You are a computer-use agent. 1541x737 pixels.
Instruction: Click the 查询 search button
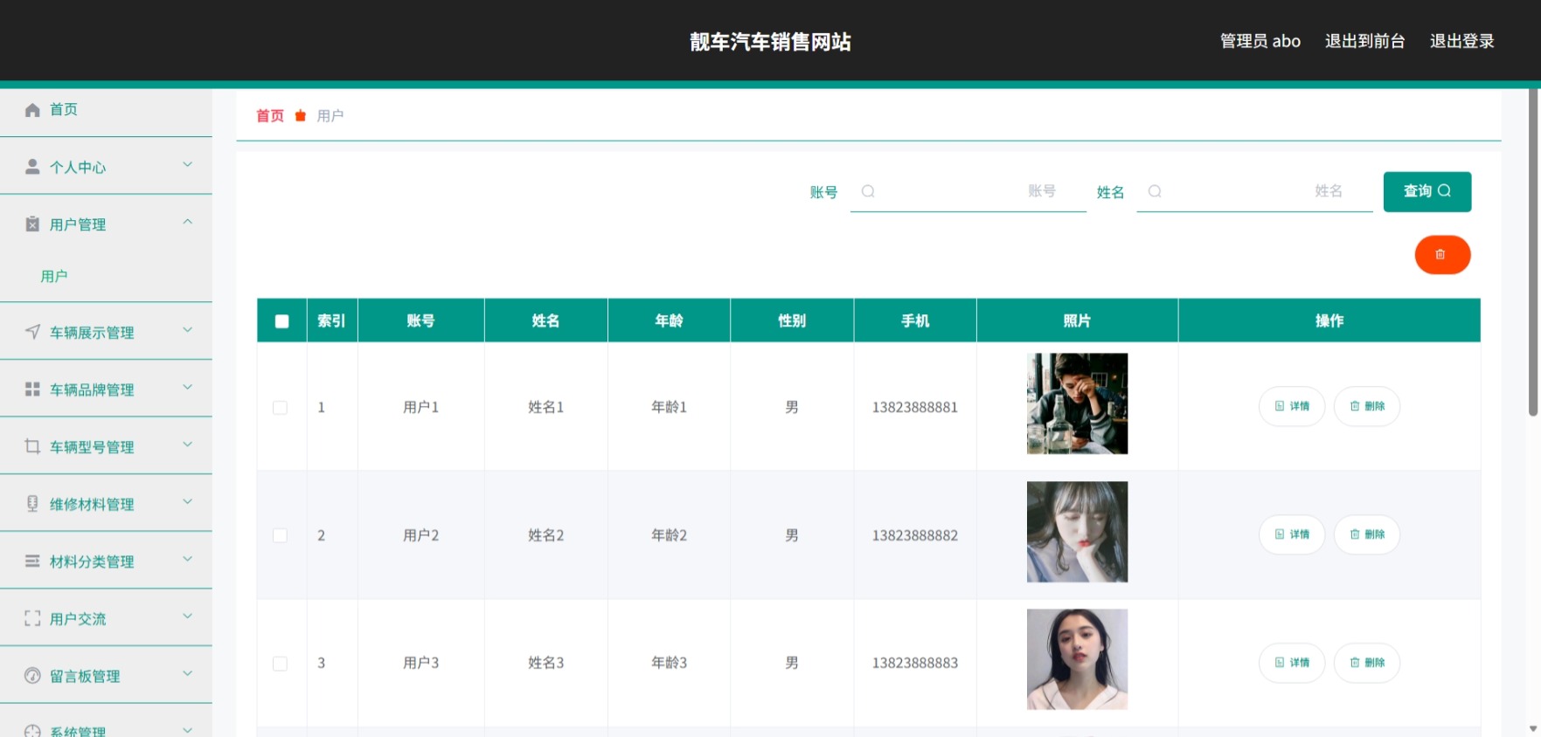(1426, 191)
